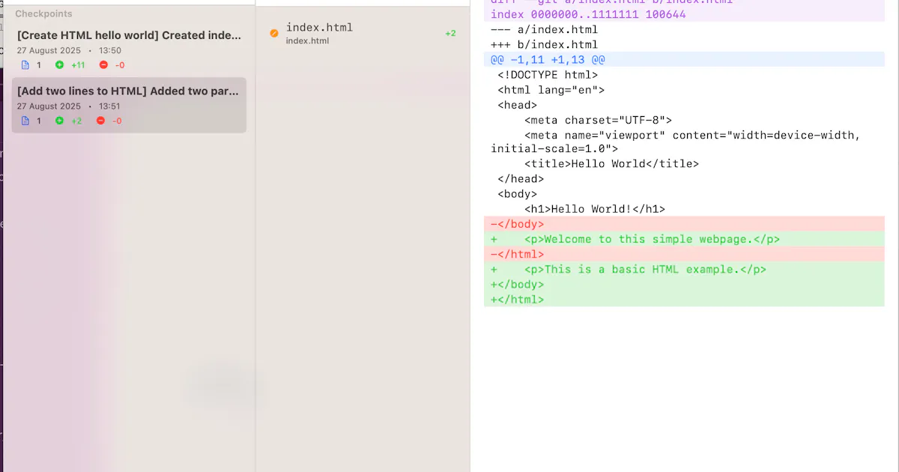Click file count 1 in Create HTML checkpoint
The height and width of the screenshot is (472, 899).
(x=39, y=65)
